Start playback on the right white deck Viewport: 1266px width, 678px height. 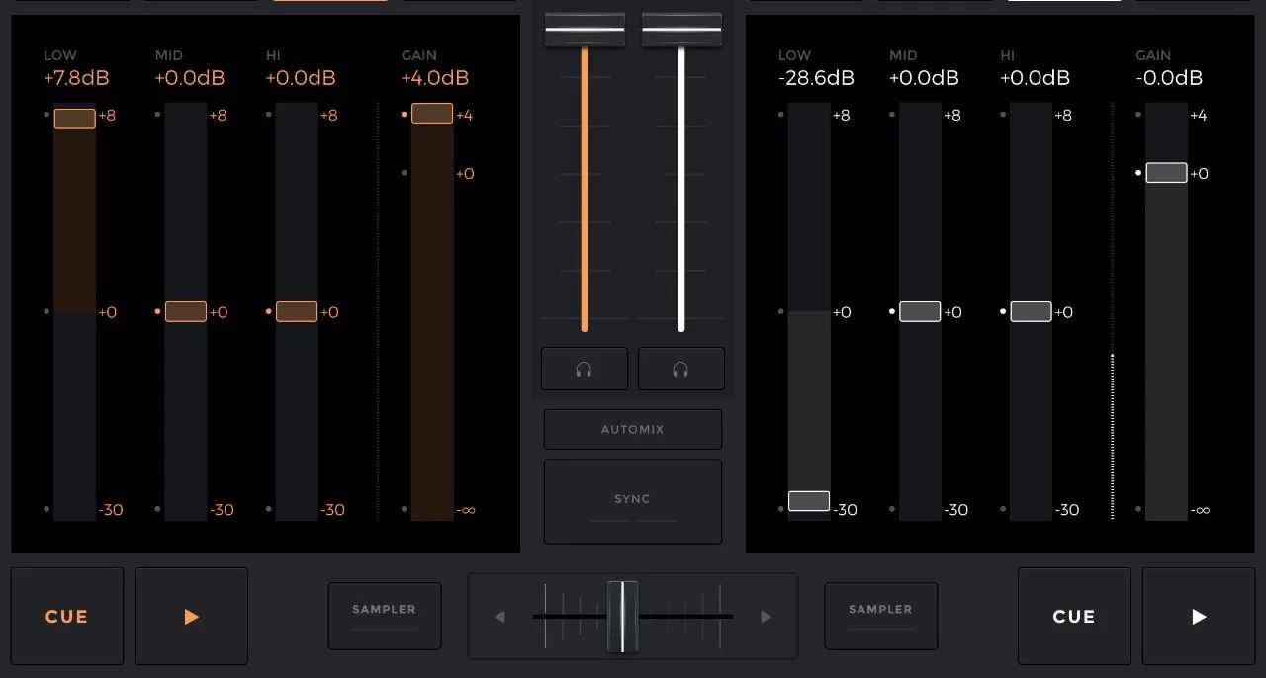[x=1199, y=617]
